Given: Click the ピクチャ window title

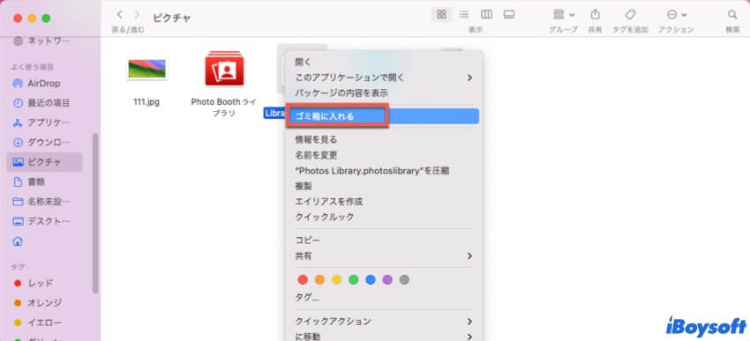Looking at the screenshot, I should 172,19.
